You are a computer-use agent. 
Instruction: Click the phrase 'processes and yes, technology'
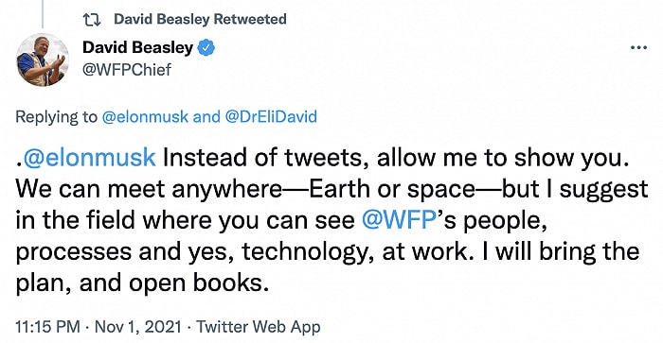[x=191, y=252]
